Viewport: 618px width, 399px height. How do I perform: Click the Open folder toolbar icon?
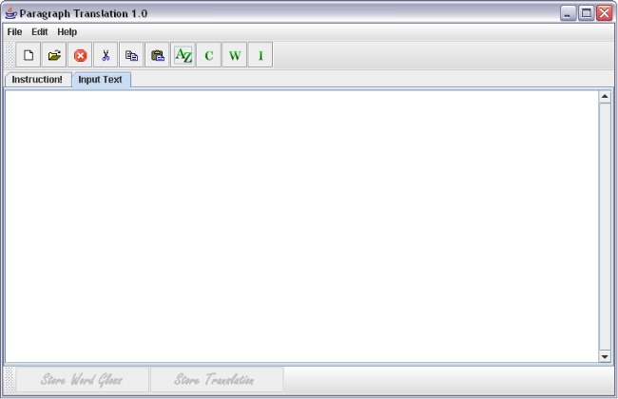point(54,55)
